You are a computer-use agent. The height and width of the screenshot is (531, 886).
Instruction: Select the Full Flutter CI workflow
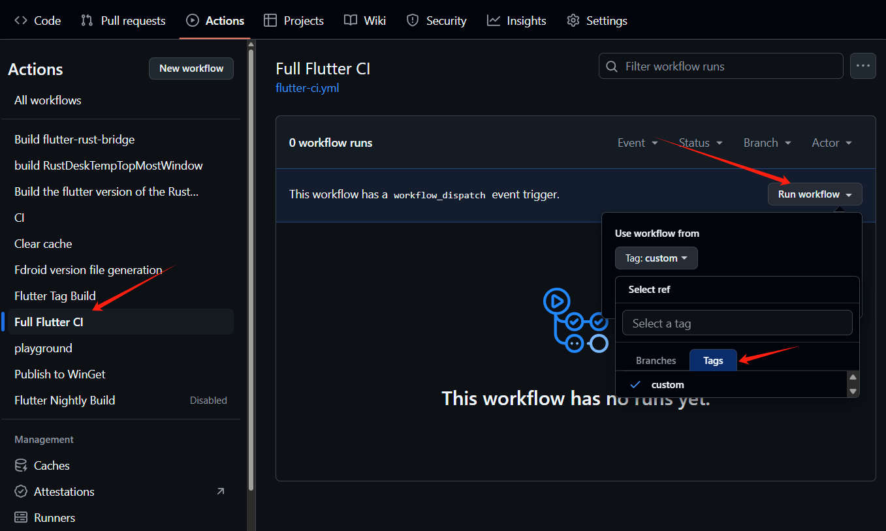point(121,322)
